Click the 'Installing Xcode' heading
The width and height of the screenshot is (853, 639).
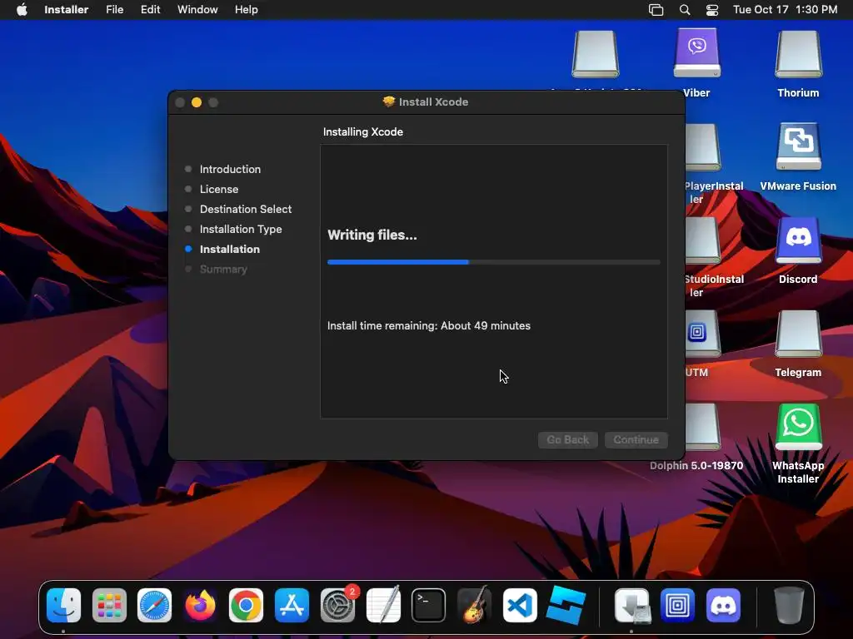pyautogui.click(x=363, y=132)
